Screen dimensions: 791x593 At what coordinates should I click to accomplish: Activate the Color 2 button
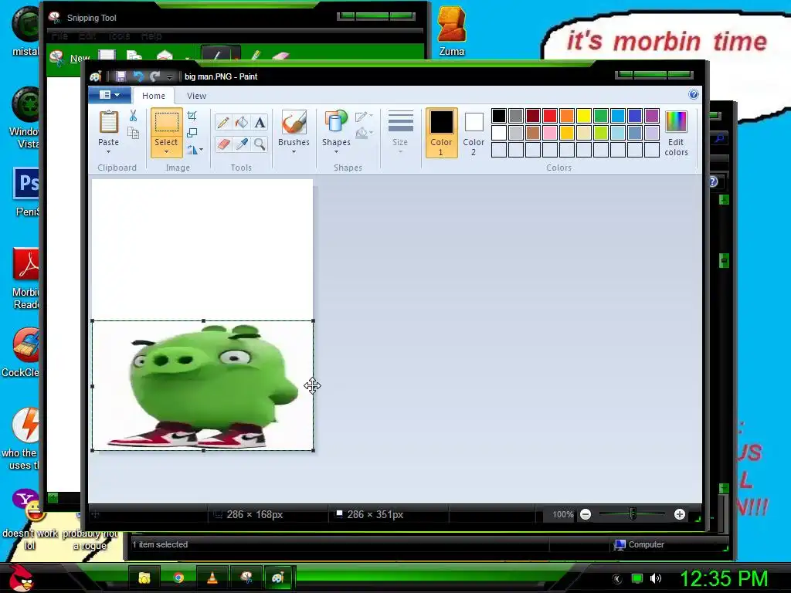pyautogui.click(x=474, y=133)
